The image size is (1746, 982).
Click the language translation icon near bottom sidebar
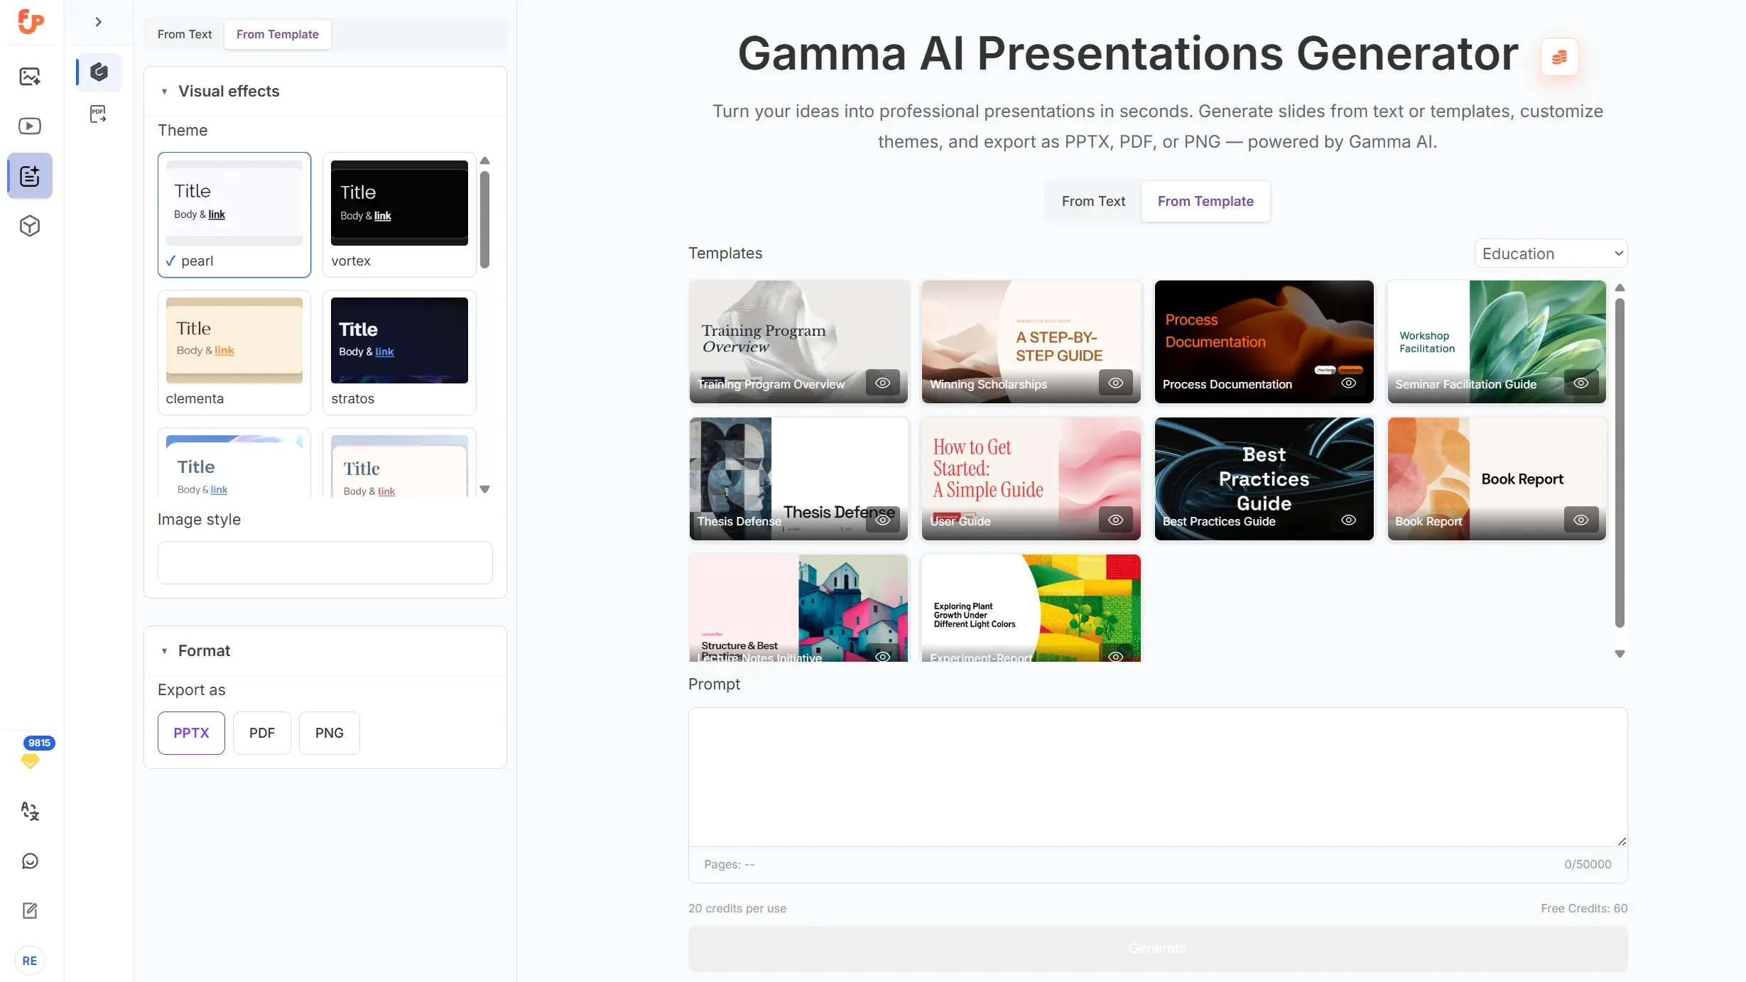coord(30,811)
